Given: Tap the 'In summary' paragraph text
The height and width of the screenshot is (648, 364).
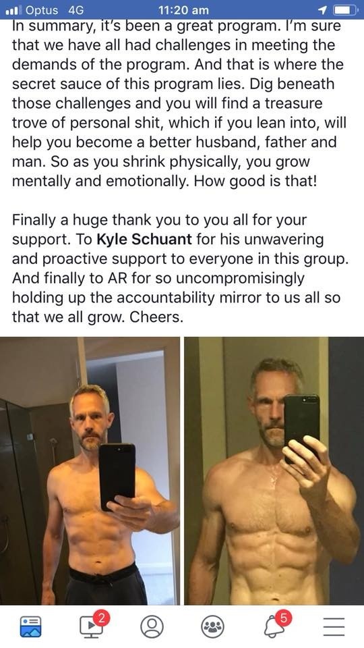Looking at the screenshot, I should 179,103.
